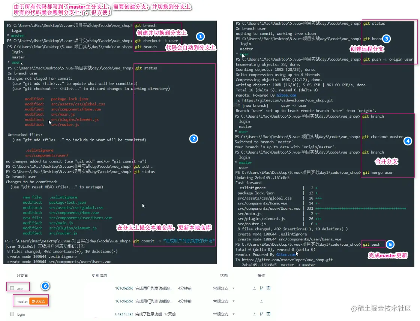The width and height of the screenshot is (420, 321).
Task: Click 'Delta compression using up to 4 threads'
Action: (278, 75)
